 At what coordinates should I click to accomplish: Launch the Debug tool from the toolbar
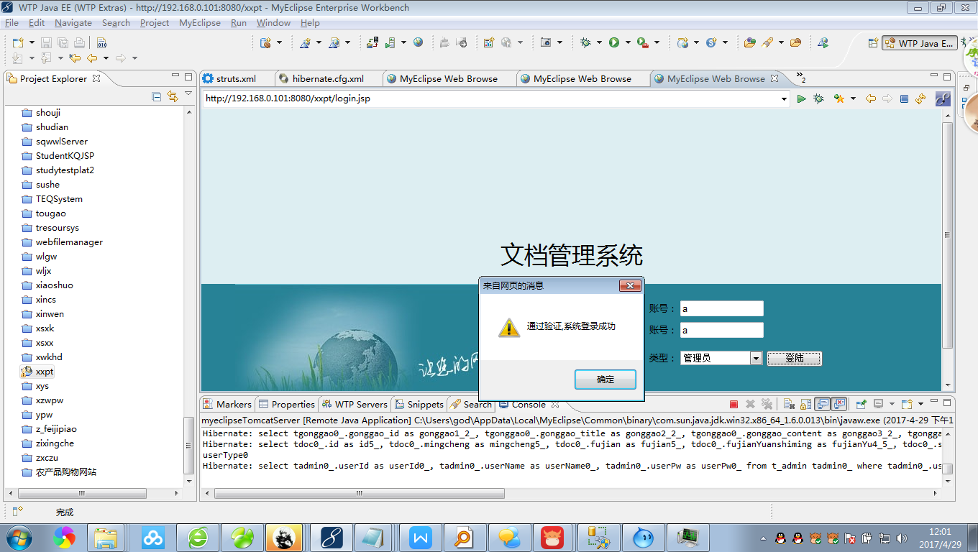(586, 43)
